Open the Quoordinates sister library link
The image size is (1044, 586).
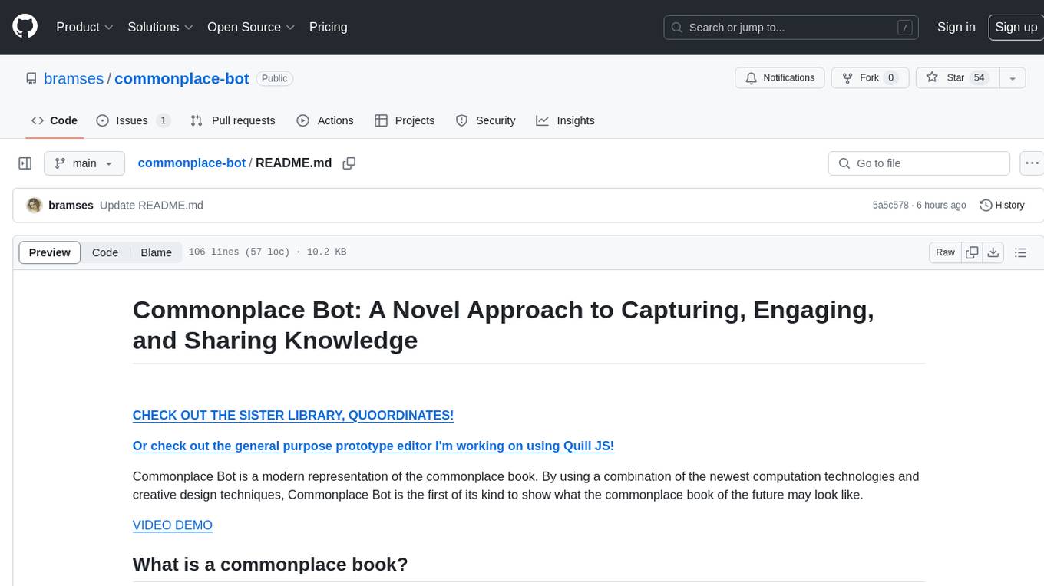[293, 415]
